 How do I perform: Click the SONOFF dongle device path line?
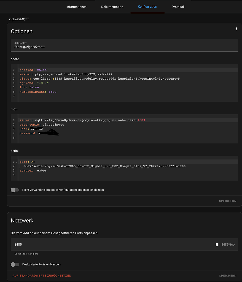pyautogui.click(x=105, y=166)
